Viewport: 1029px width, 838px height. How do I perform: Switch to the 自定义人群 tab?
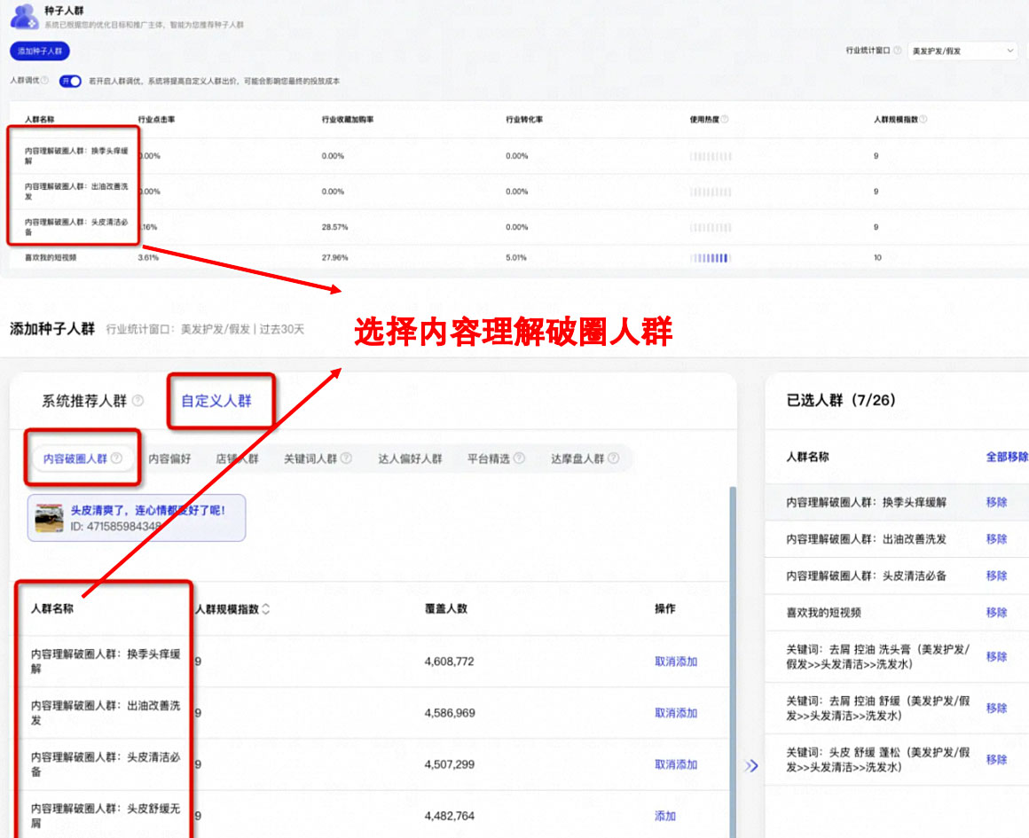216,401
